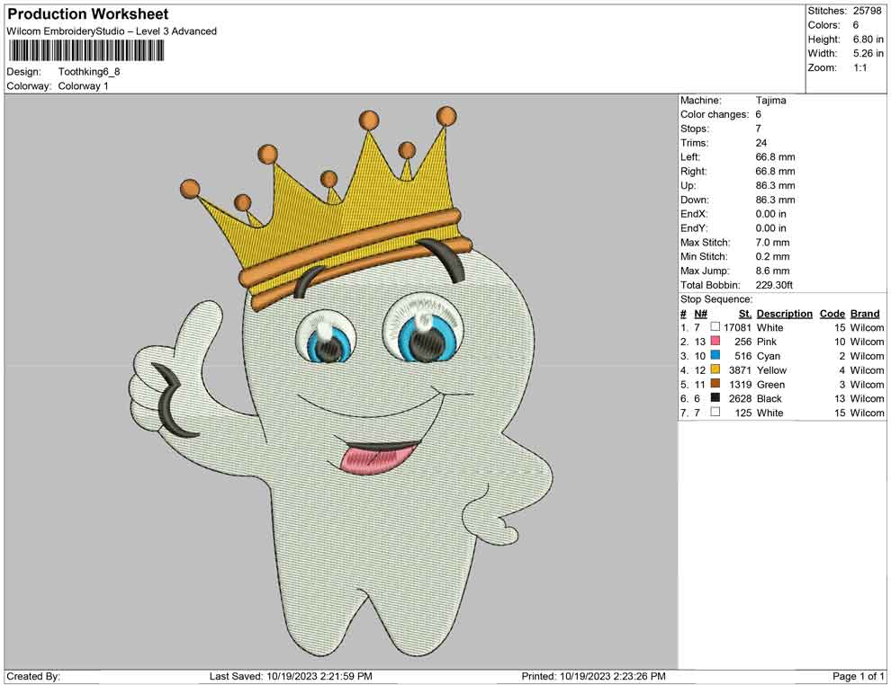Click stitch count 3871 in Yellow row
Screen dimensions: 891x685
pos(740,370)
